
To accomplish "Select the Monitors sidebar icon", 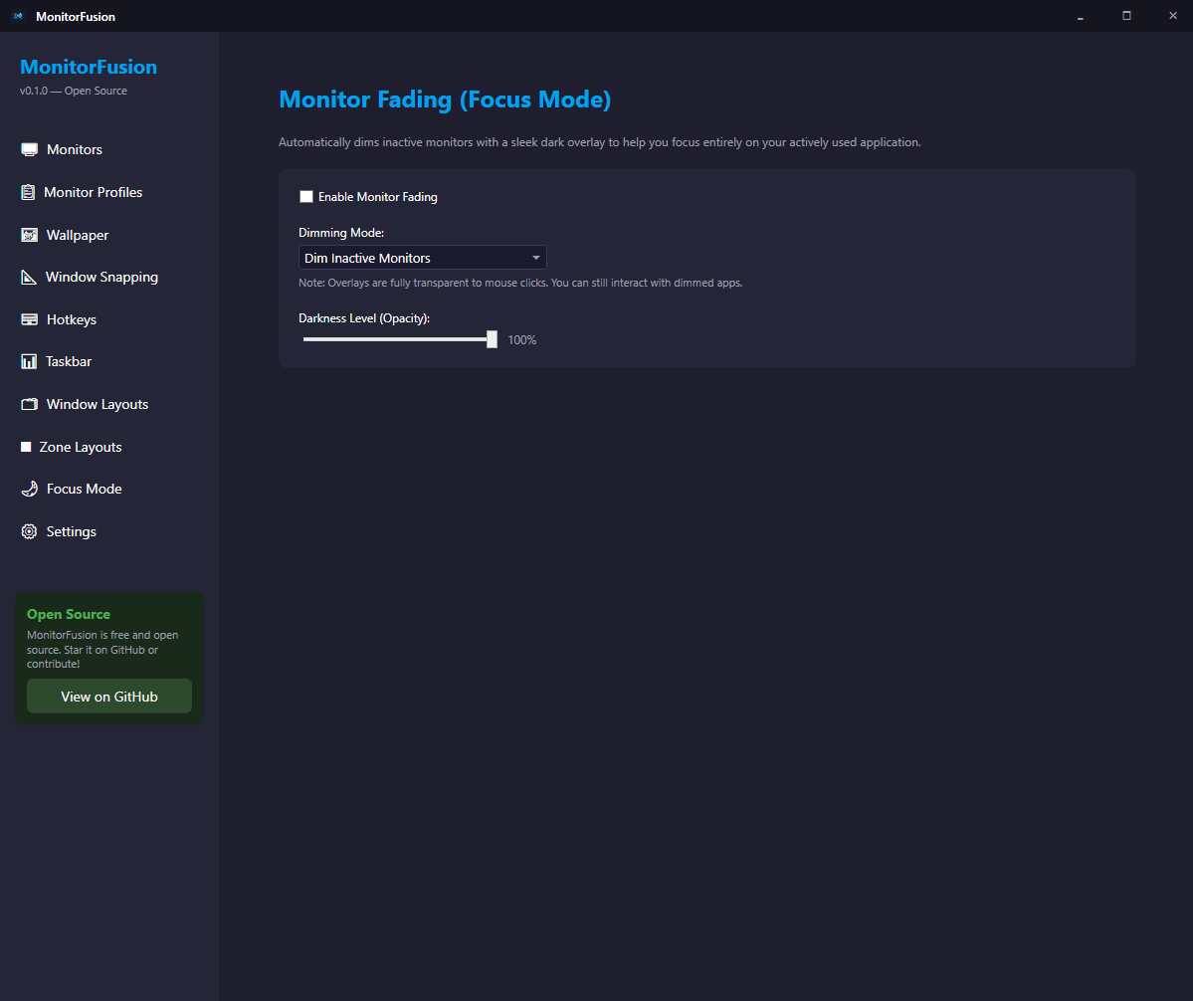I will pos(28,148).
